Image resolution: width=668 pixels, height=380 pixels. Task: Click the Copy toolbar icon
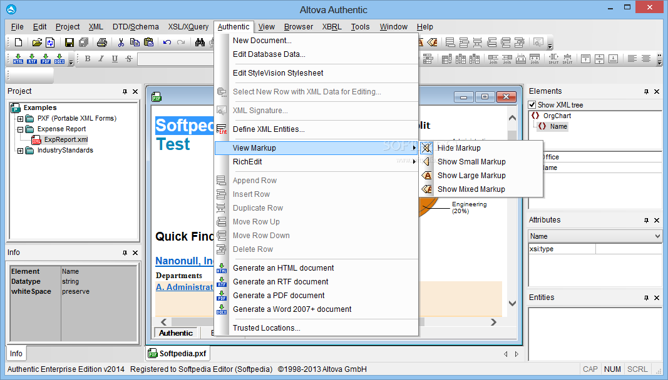click(135, 42)
